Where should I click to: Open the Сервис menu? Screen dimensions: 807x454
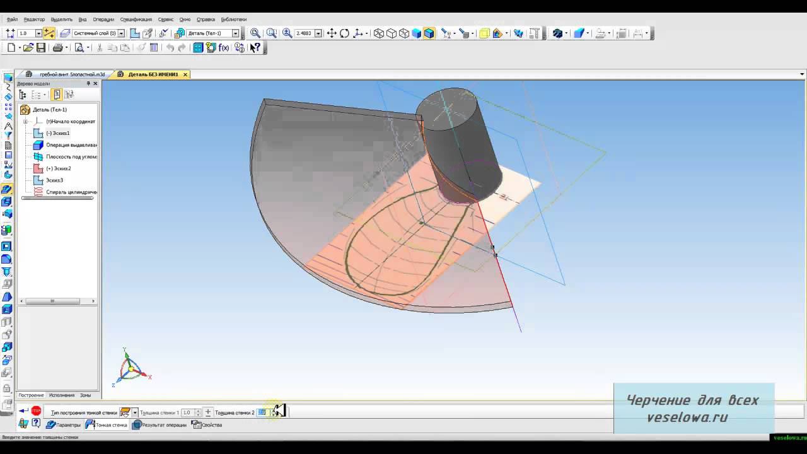[166, 20]
